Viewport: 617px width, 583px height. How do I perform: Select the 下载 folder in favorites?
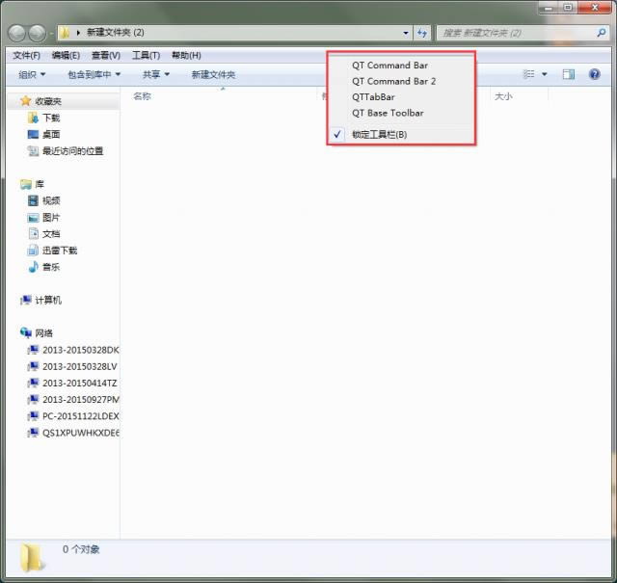tap(51, 118)
